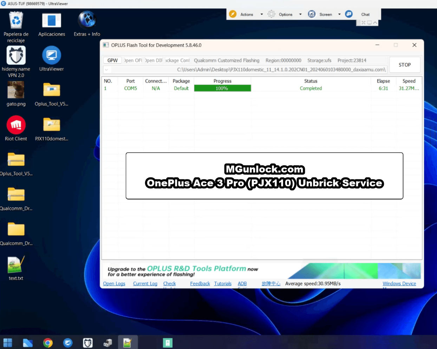Click the Storage:ufs label
The width and height of the screenshot is (437, 349).
tap(319, 60)
